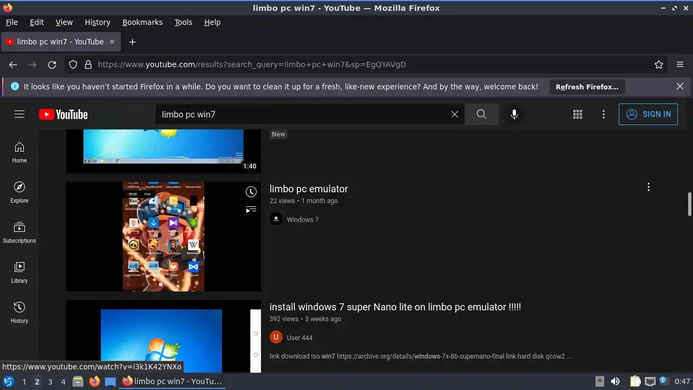Open the YouTube apps grid icon

[578, 114]
